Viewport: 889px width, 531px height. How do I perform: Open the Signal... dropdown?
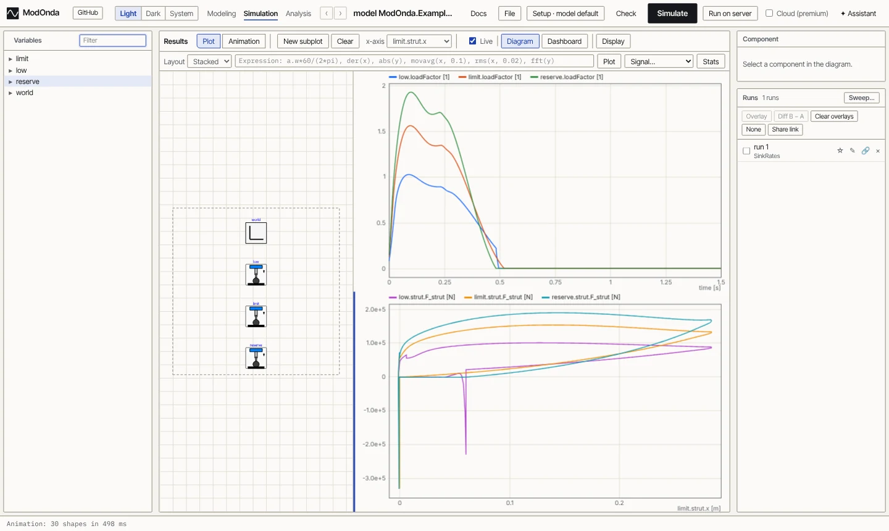(x=659, y=62)
